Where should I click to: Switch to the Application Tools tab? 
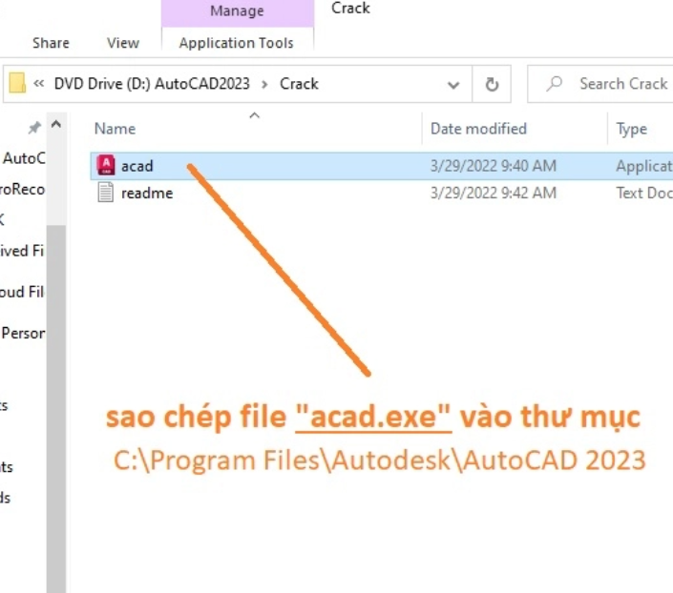pos(236,43)
